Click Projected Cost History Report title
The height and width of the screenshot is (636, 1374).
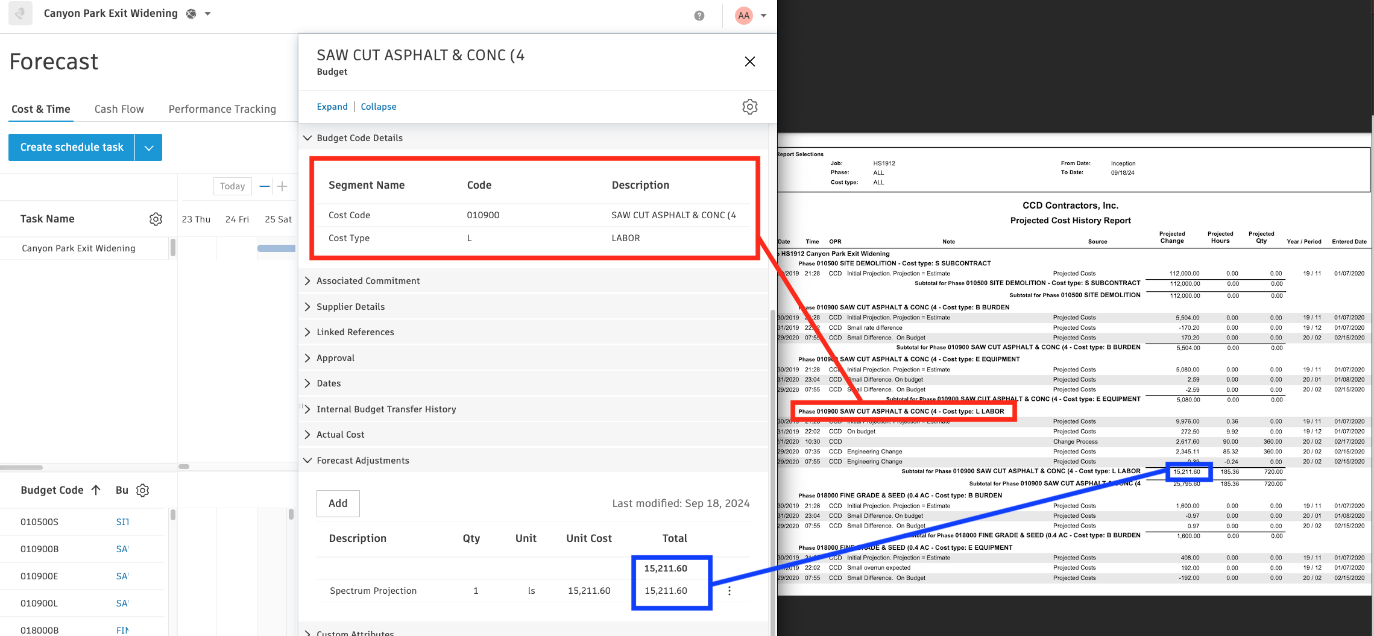point(1070,221)
